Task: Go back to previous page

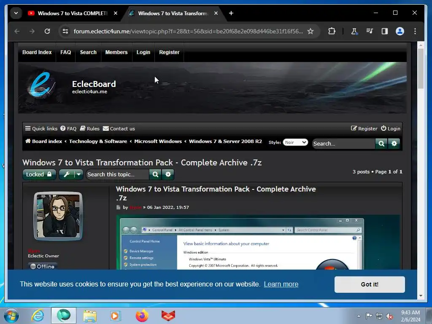Action: pyautogui.click(x=17, y=31)
